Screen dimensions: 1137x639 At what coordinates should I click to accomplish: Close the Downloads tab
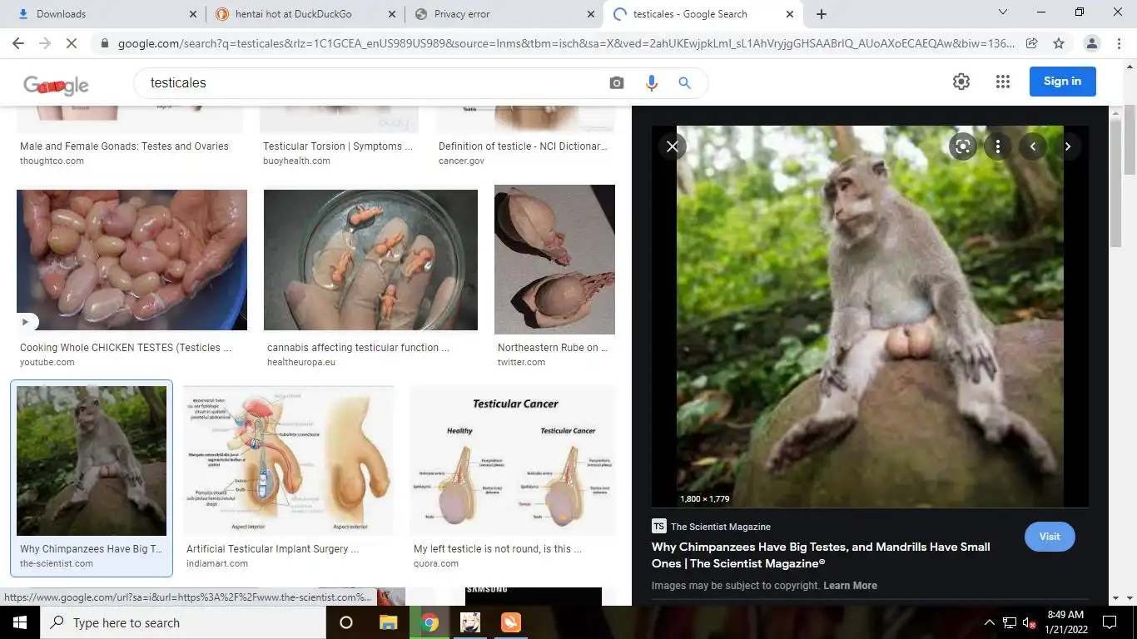193,14
